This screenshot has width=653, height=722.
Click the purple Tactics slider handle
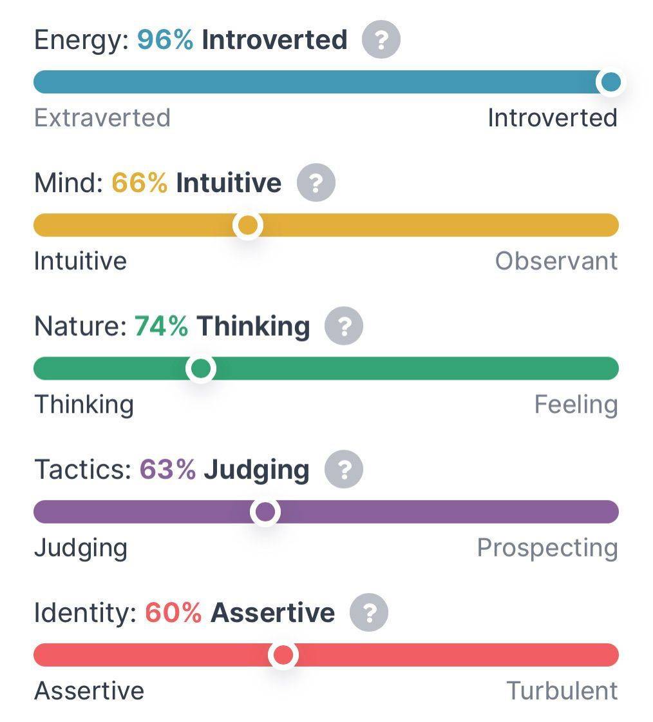tap(265, 512)
